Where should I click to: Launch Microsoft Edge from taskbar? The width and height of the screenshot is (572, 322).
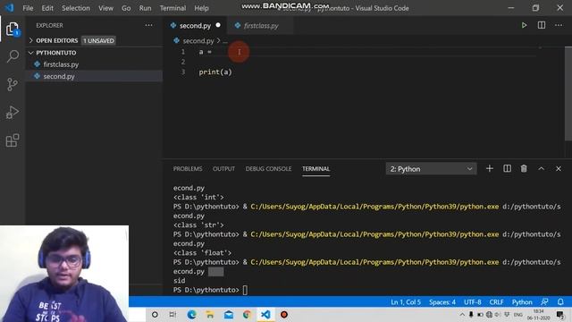(191, 314)
